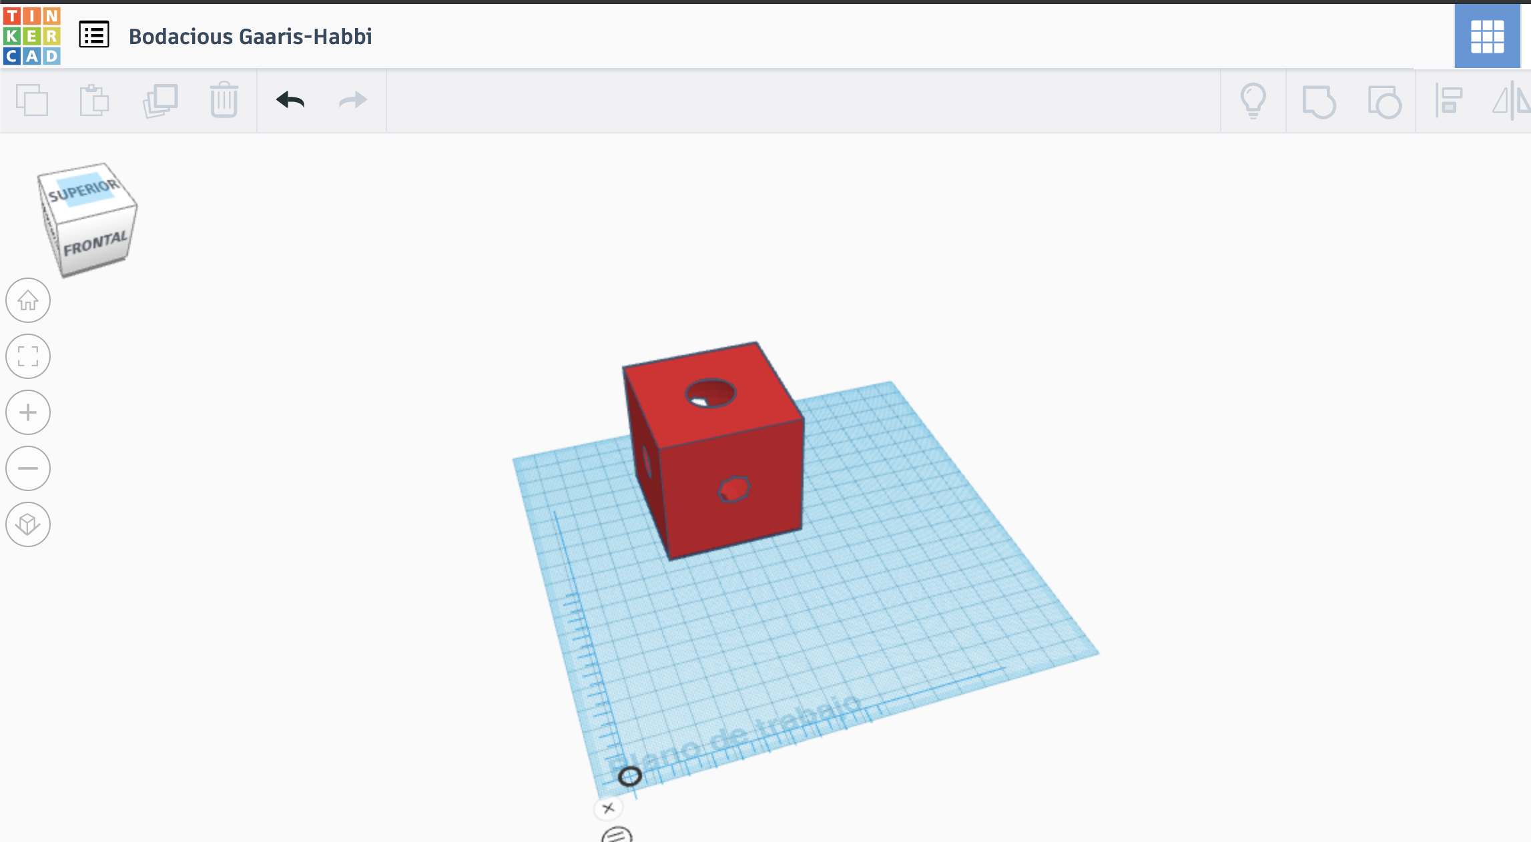Click the Group shapes icon

click(x=1319, y=101)
